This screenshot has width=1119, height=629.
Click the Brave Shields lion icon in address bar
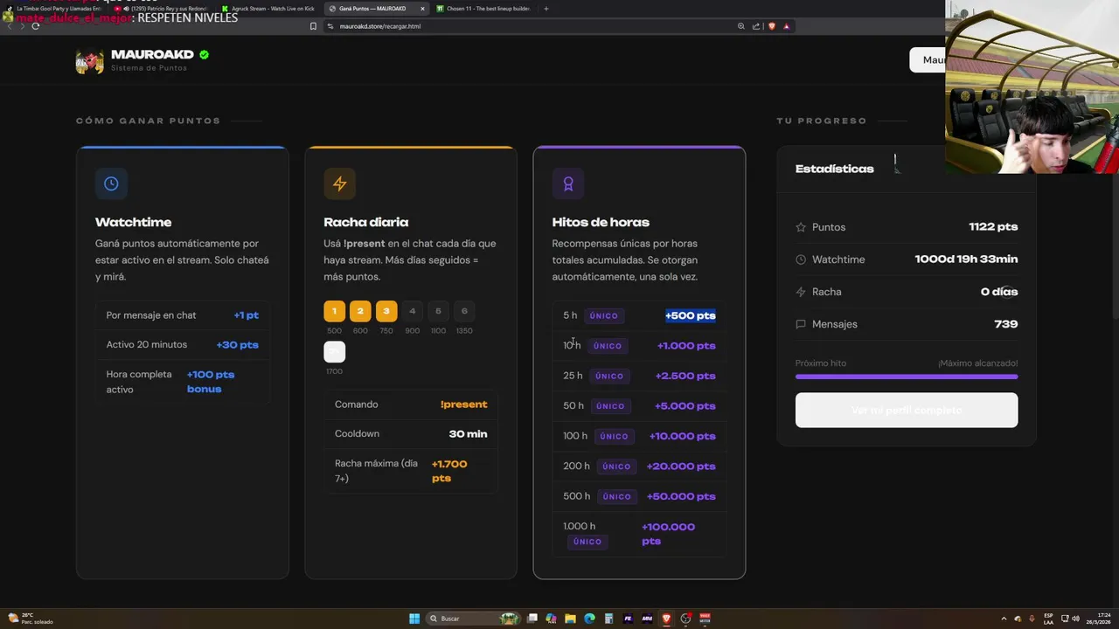[771, 26]
